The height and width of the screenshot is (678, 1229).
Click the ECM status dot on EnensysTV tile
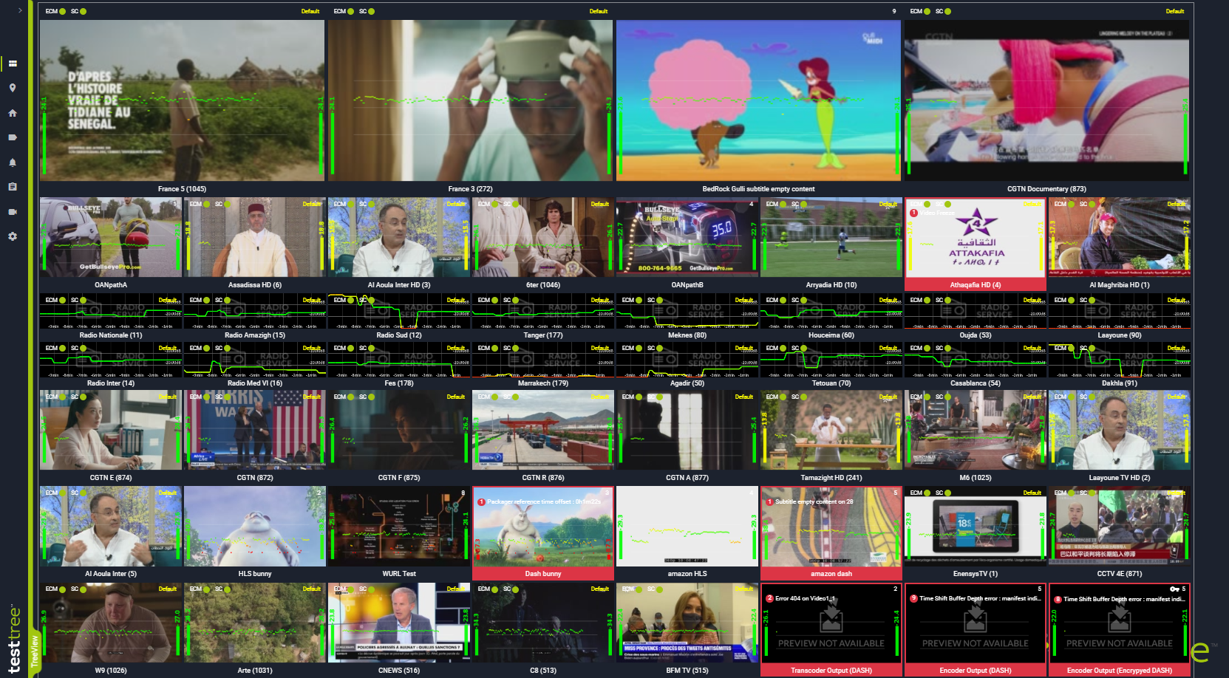click(927, 493)
